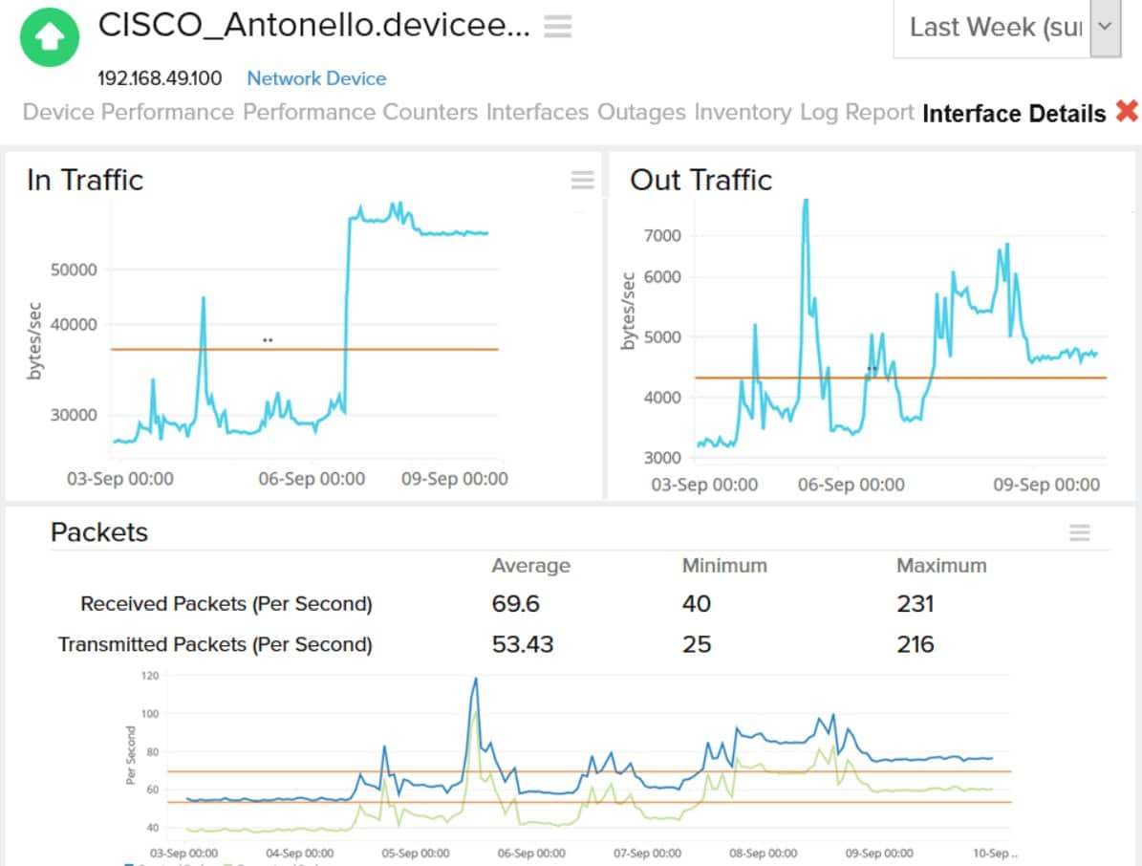This screenshot has height=866, width=1142.
Task: Click the In Traffic panel title
Action: (85, 180)
